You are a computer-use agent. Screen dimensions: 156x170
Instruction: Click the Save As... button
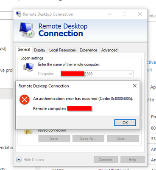pos(88,138)
